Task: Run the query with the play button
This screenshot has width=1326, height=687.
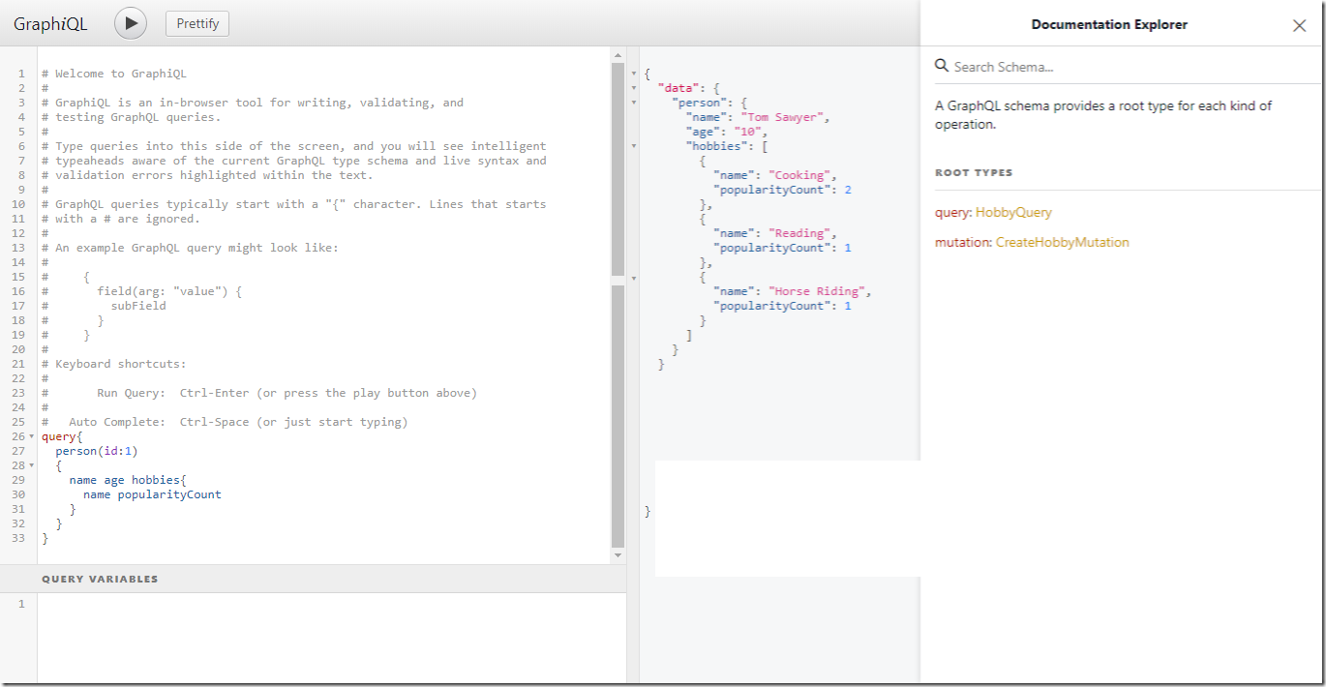Action: click(131, 23)
